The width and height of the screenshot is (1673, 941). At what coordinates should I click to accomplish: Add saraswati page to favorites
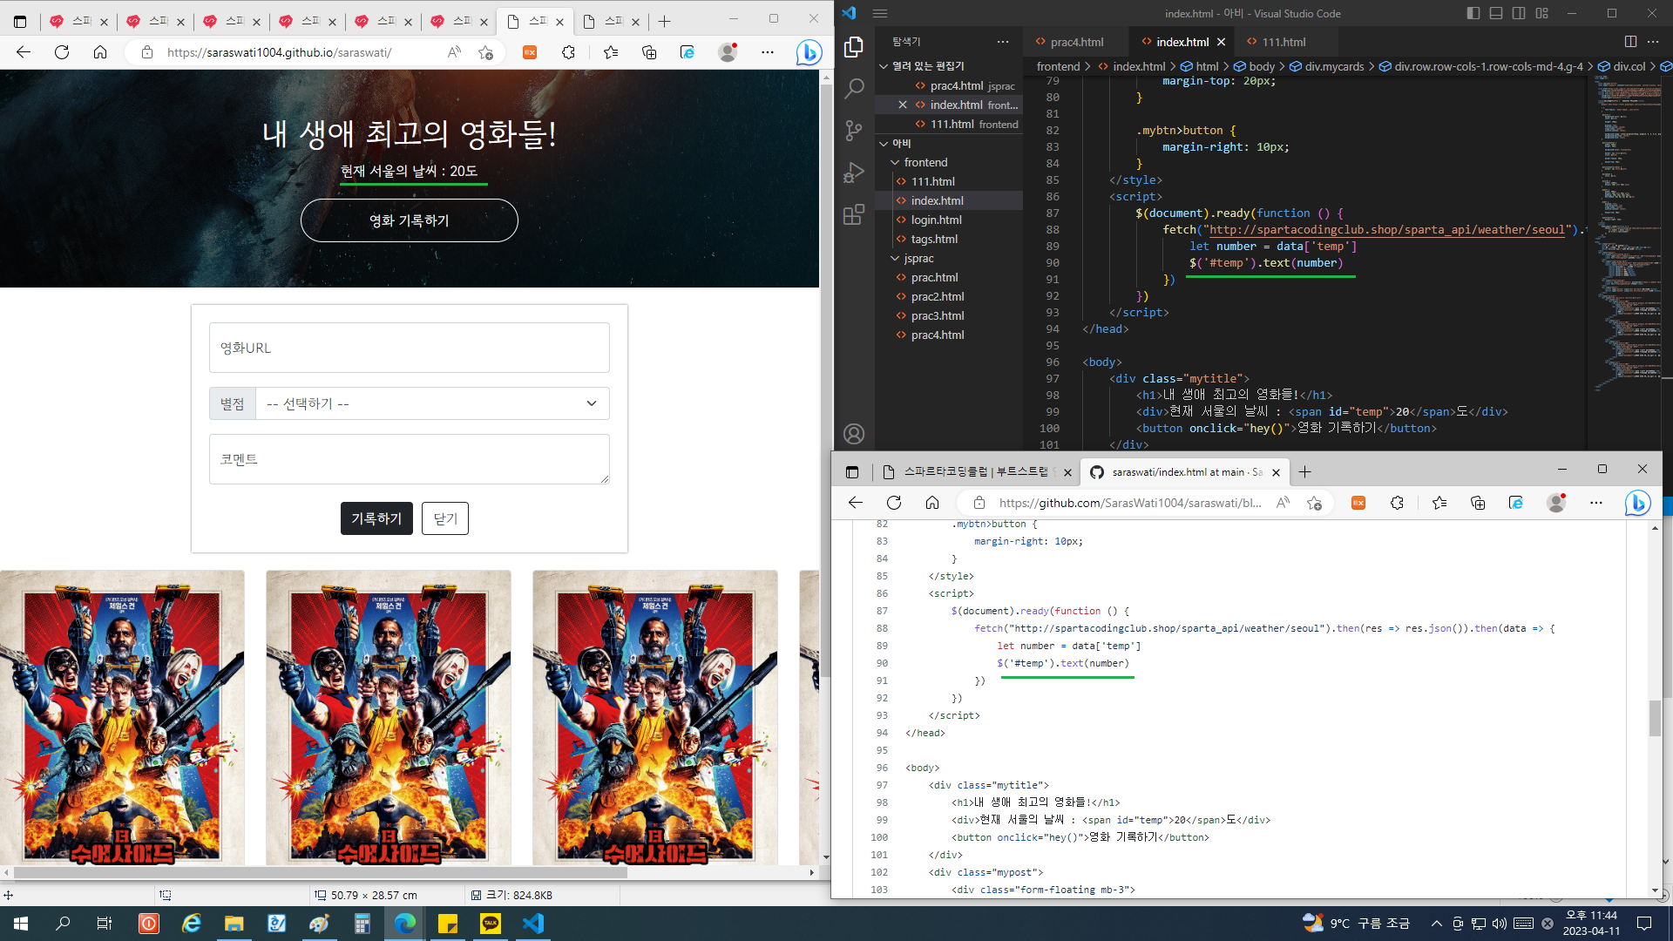[x=486, y=52]
